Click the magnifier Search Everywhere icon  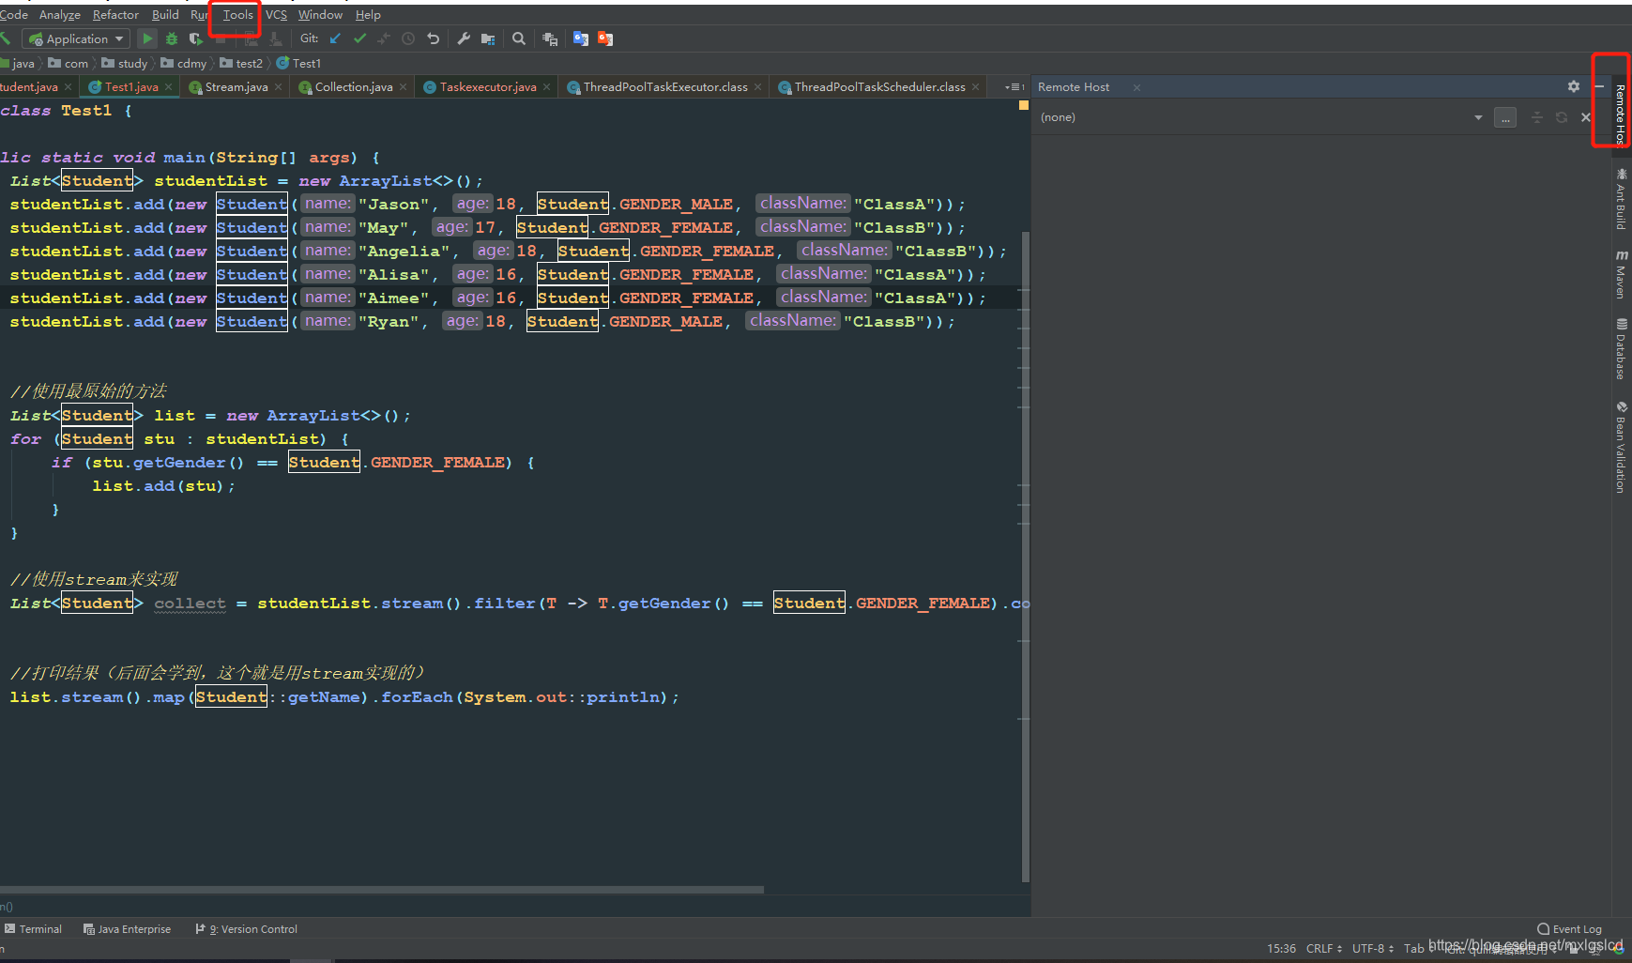519,38
